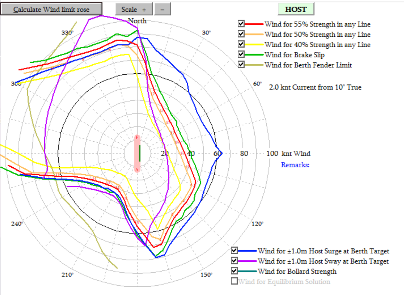Click the 330° bearing label
The height and width of the screenshot is (295, 404).
[x=68, y=33]
